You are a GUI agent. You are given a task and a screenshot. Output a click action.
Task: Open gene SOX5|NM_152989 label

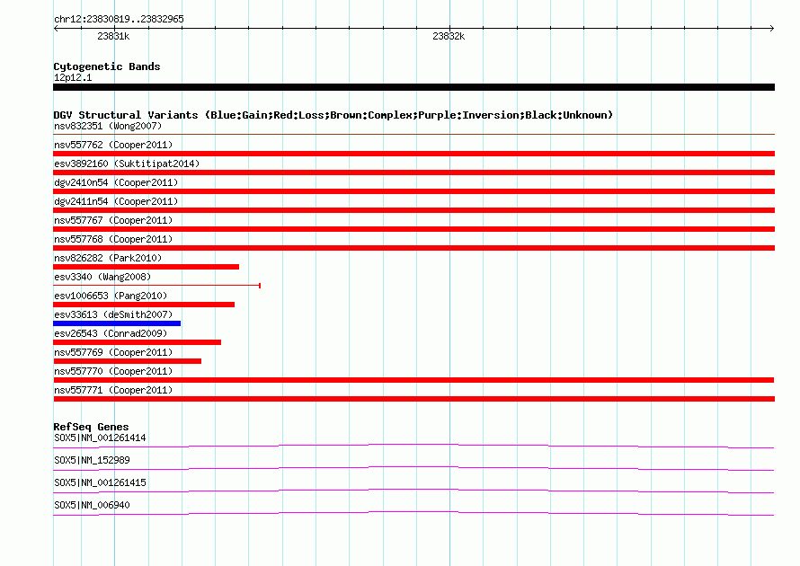click(92, 461)
